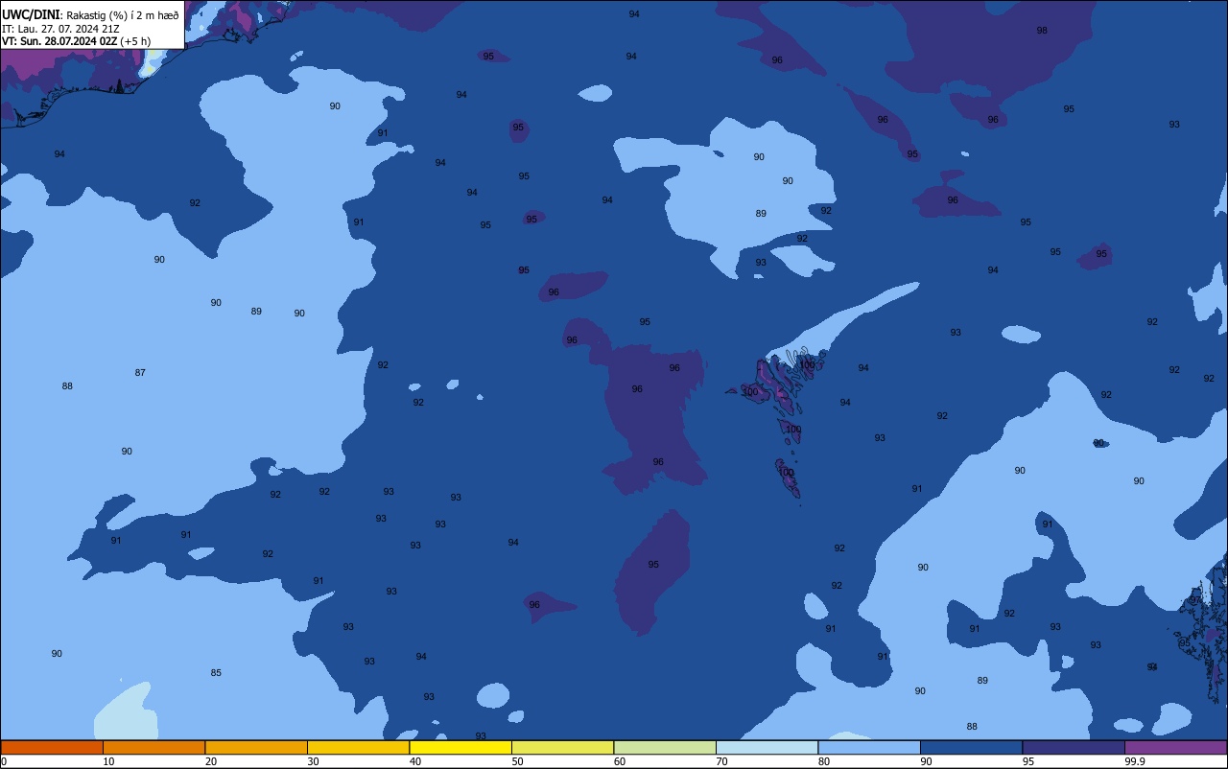1228x769 pixels.
Task: Click the '87' humidity value on map
Action: point(140,372)
